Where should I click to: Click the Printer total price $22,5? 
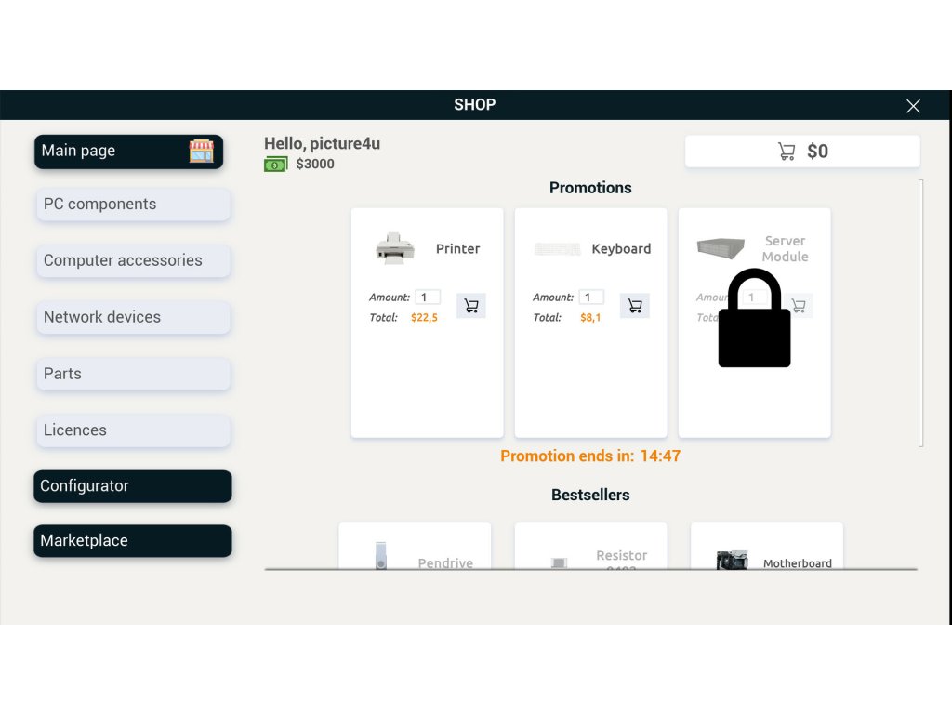click(x=424, y=318)
